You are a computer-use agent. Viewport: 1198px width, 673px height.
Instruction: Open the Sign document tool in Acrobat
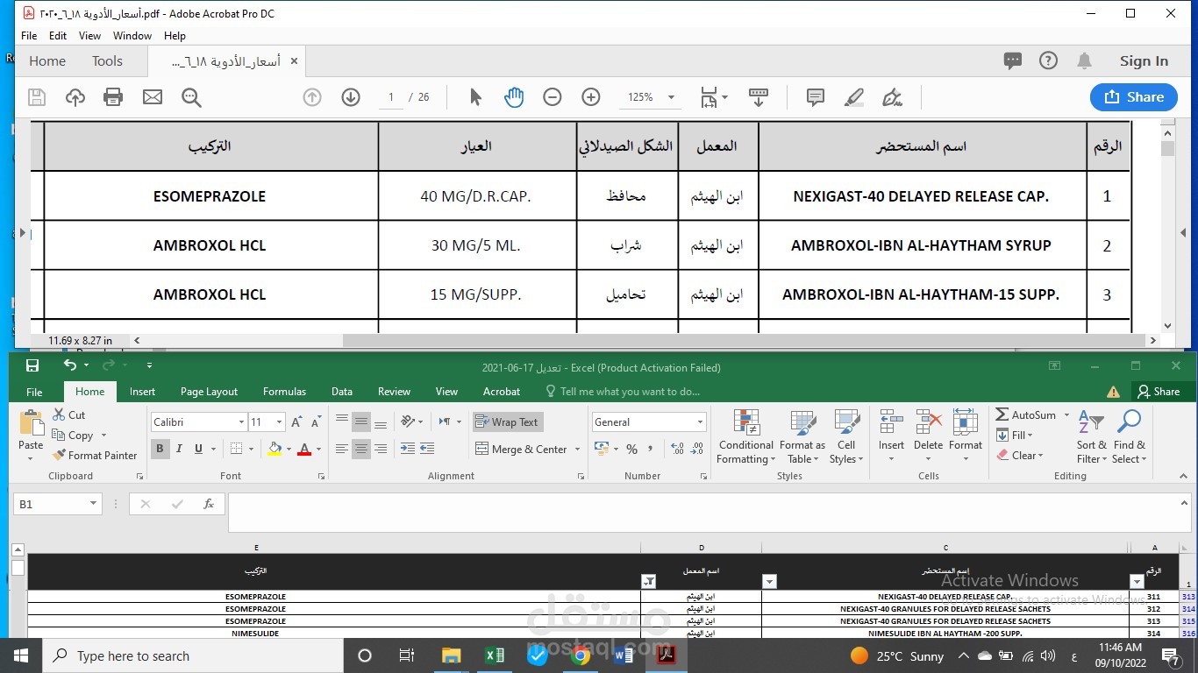pyautogui.click(x=893, y=97)
